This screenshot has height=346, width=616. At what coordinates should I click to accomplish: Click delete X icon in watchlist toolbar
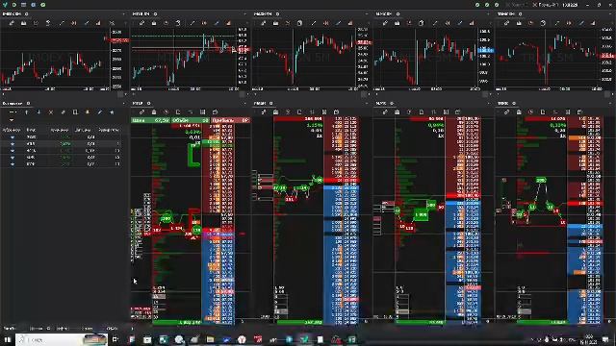point(51,112)
